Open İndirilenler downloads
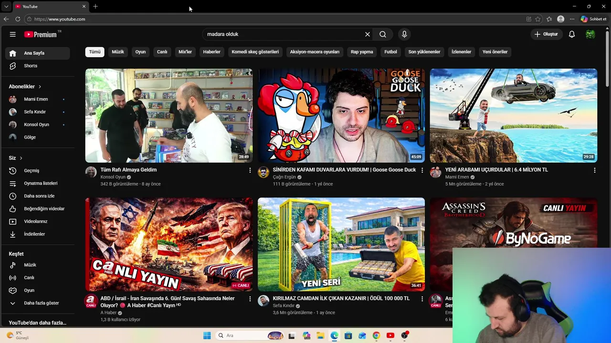Image resolution: width=611 pixels, height=343 pixels. point(38,234)
